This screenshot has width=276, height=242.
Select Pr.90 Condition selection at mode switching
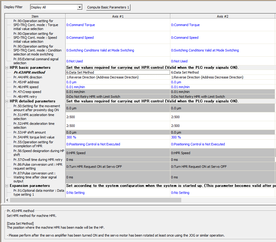[37, 50]
